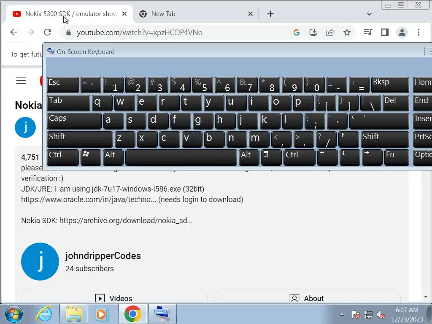This screenshot has height=324, width=432.
Task: Open channel About button
Action: (307, 298)
